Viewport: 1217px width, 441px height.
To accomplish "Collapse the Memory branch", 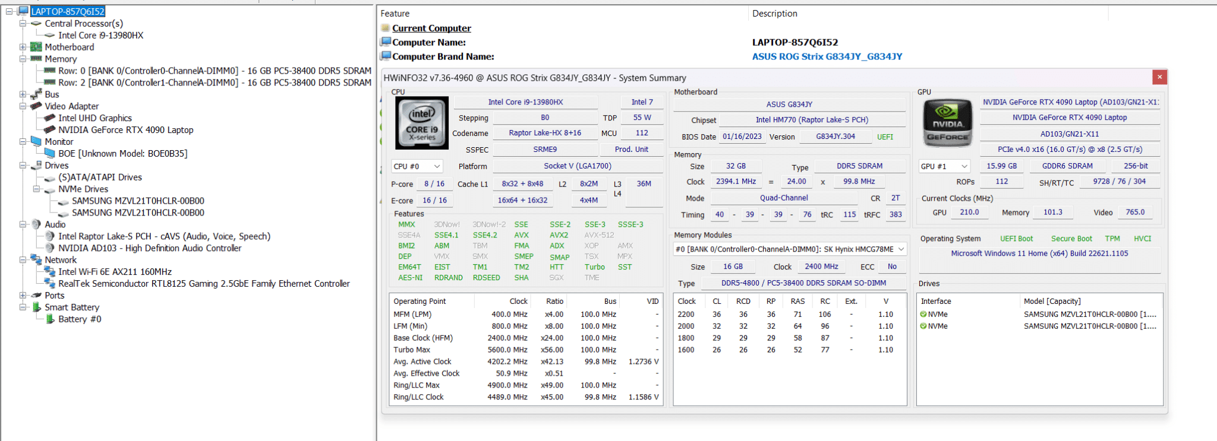I will 23,59.
